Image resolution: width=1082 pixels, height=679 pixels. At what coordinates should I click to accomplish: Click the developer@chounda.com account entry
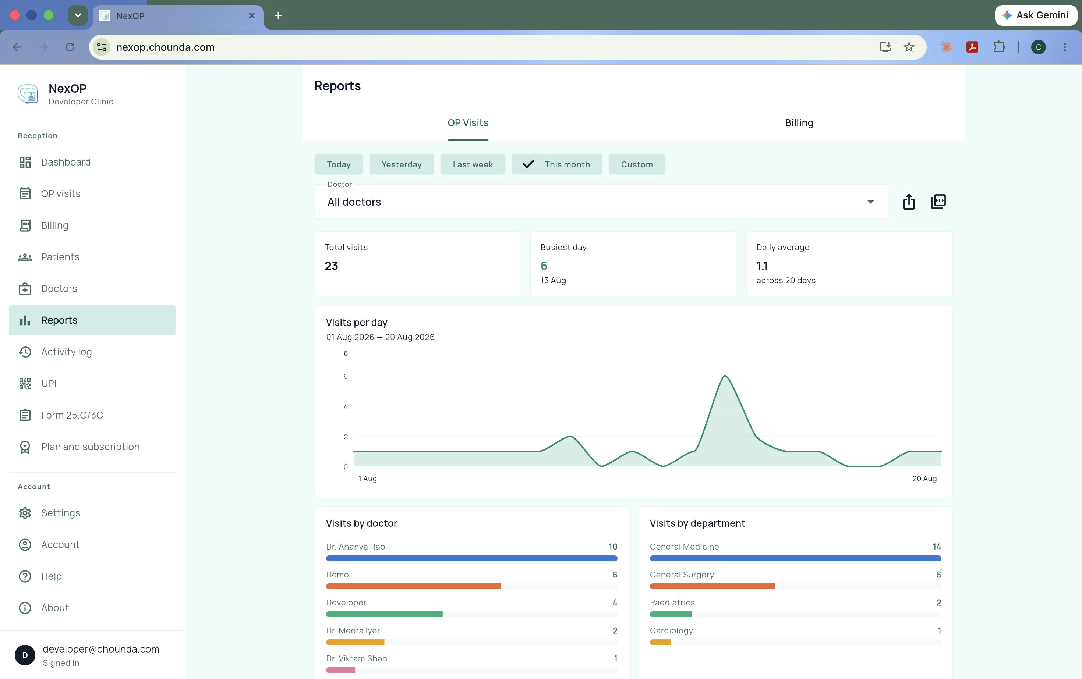pos(92,655)
